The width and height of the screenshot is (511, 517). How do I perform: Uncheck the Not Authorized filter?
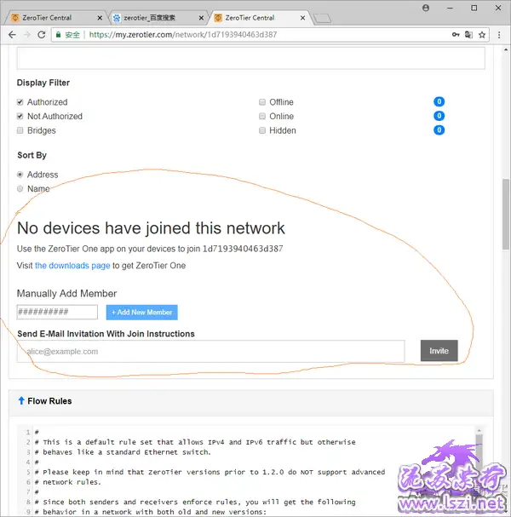[20, 117]
